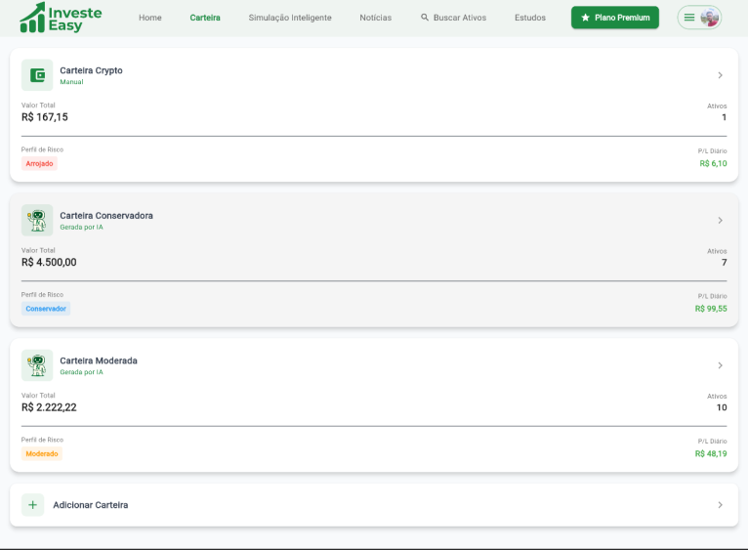Expand Carteira Moderada with its chevron
The height and width of the screenshot is (550, 748).
click(x=720, y=365)
